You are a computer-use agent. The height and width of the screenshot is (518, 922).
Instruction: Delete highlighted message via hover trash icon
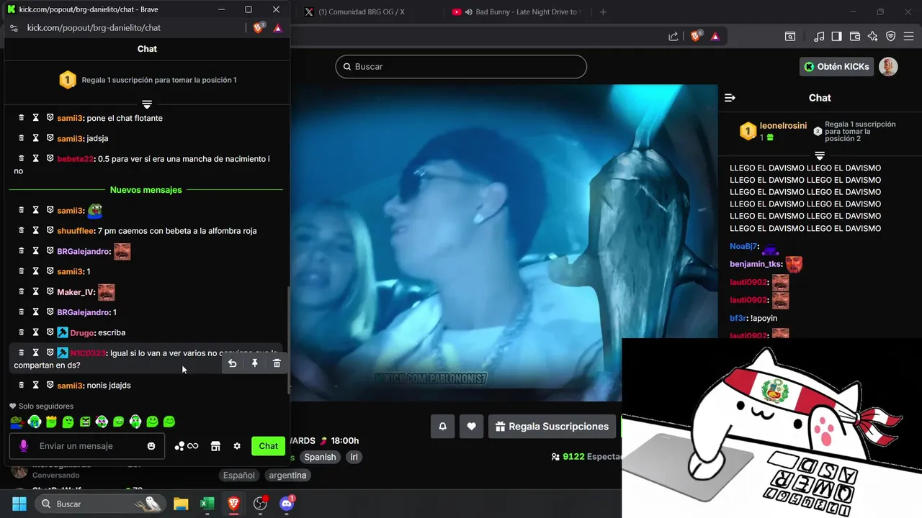[x=277, y=363]
